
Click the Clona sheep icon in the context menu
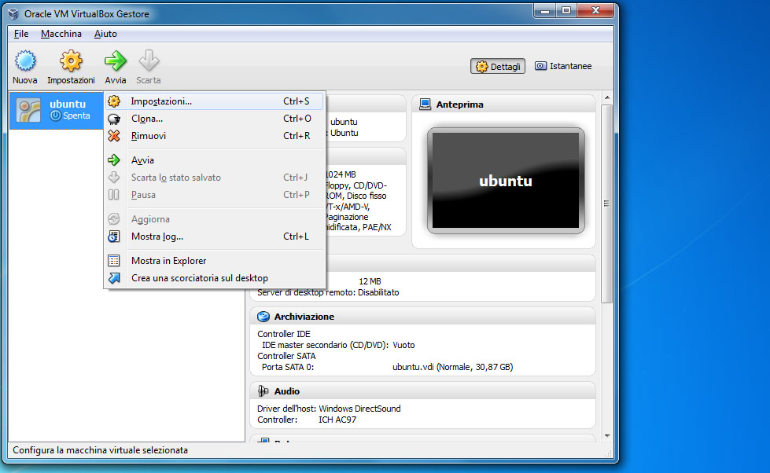(x=114, y=119)
